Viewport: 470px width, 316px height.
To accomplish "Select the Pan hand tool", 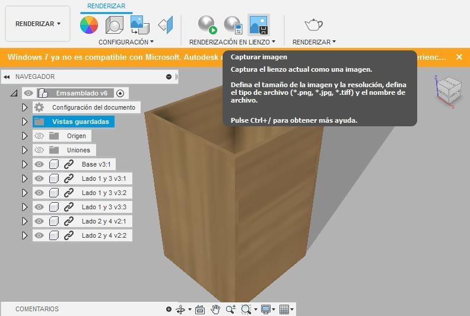I will (215, 309).
